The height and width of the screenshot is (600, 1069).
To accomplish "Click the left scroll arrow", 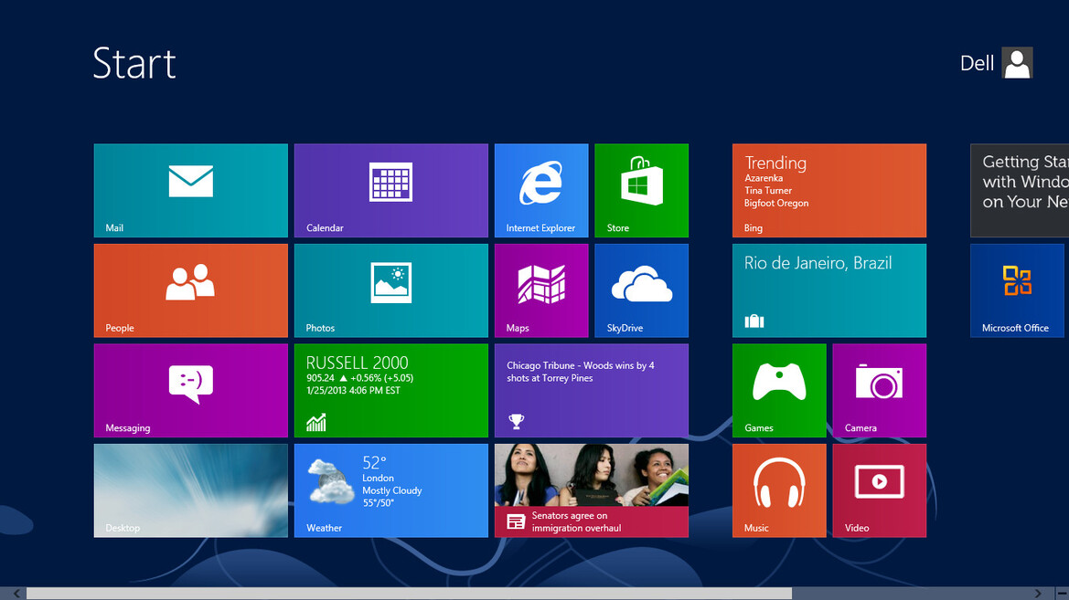I will tap(16, 594).
